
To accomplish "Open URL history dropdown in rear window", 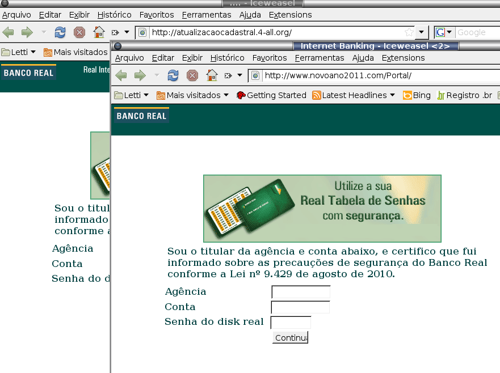I will pyautogui.click(x=421, y=32).
